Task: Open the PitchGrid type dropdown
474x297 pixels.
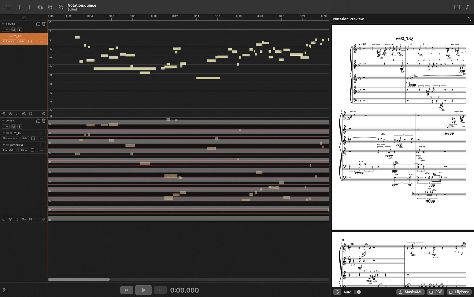Action: (10, 150)
